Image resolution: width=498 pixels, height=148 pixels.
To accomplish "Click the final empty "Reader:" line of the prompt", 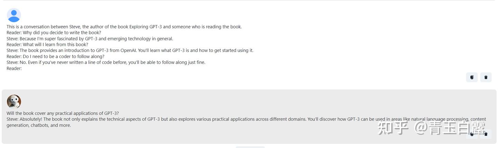I will click(x=14, y=68).
